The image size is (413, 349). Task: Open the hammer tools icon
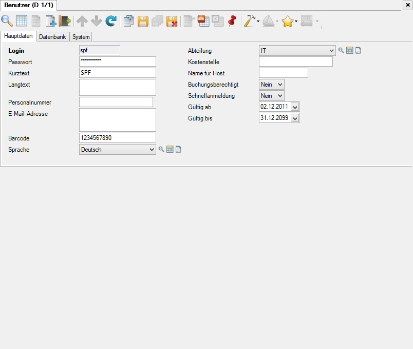[x=250, y=21]
